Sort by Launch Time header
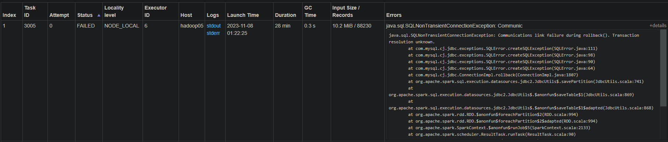This screenshot has width=668, height=142. [243, 15]
